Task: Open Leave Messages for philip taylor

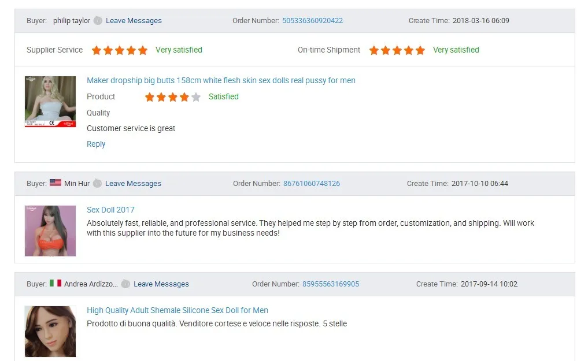Action: click(x=134, y=21)
